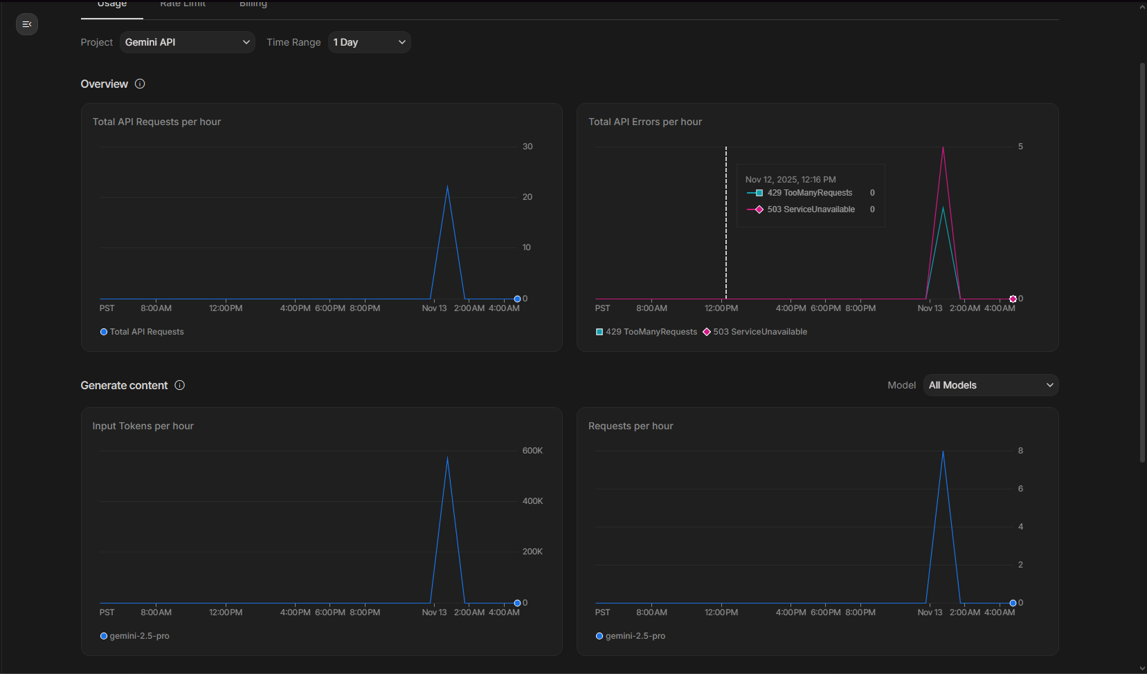Click the "Total API Requests per hour" chart title
1147x674 pixels.
point(157,122)
